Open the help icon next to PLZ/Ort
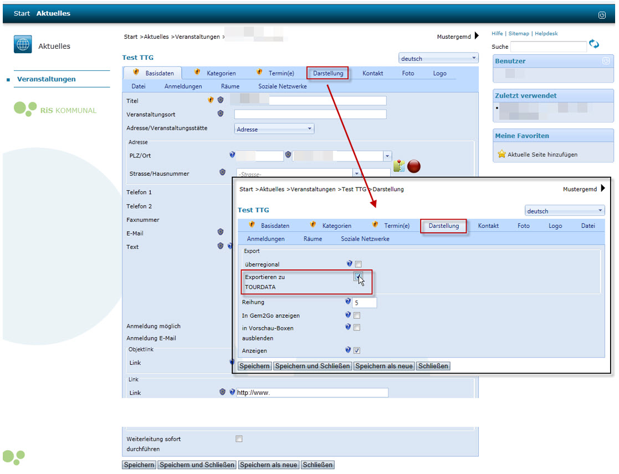The width and height of the screenshot is (619, 474). (232, 155)
